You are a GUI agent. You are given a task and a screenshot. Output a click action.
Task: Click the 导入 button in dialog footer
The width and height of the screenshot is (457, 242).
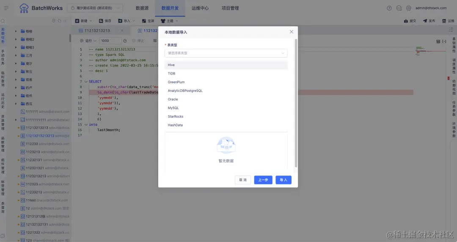click(283, 180)
